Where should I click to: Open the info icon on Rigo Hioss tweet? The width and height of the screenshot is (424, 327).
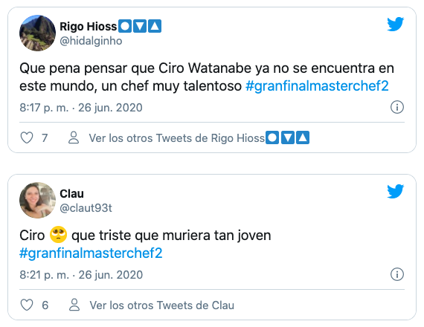[397, 107]
